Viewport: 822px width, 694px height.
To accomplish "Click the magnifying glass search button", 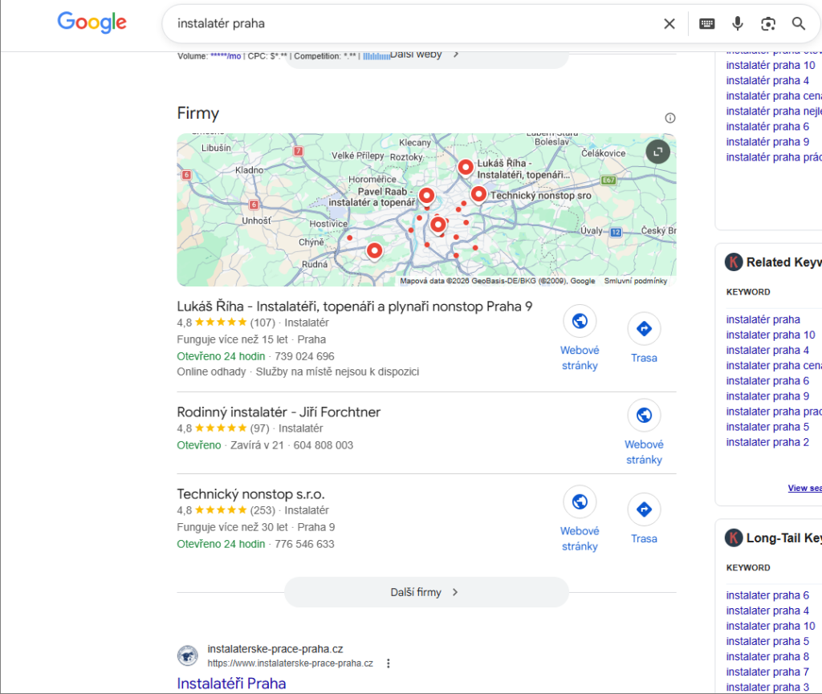I will (798, 23).
